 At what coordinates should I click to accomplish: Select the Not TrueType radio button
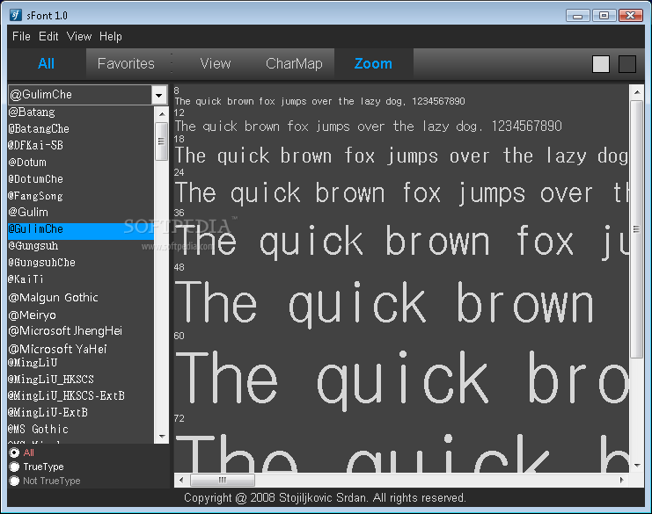(14, 481)
